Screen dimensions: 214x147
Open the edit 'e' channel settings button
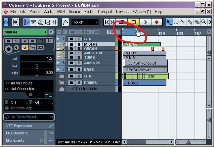click(x=51, y=32)
